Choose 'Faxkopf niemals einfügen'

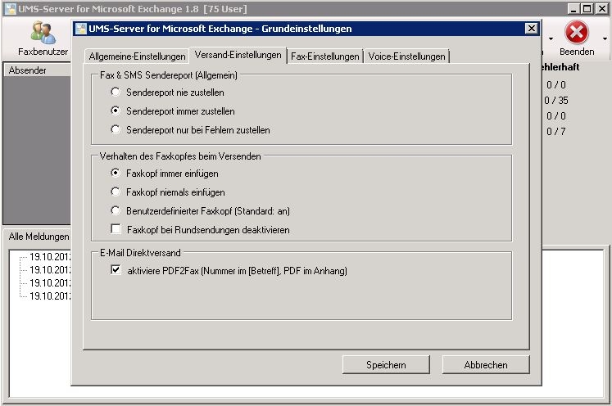point(116,192)
